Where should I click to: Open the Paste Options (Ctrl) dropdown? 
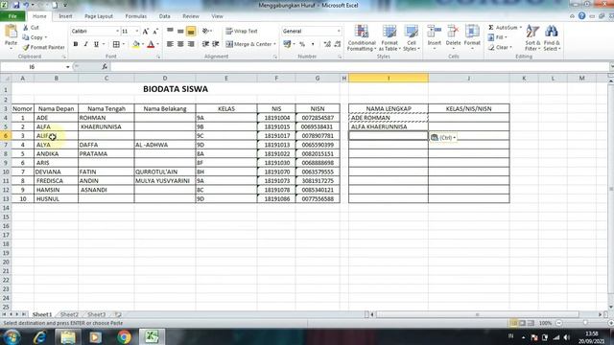tap(443, 138)
